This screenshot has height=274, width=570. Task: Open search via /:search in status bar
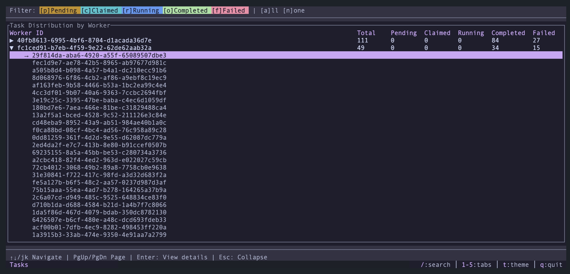(x=435, y=265)
